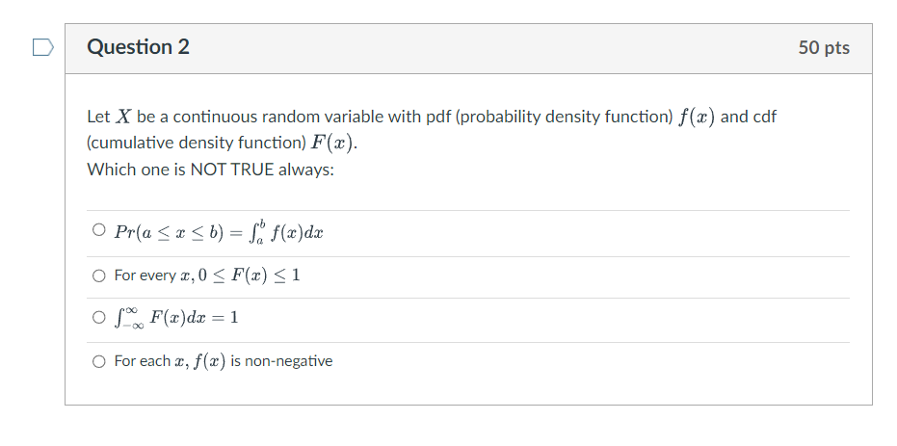This screenshot has height=446, width=897.
Task: Choose the 0 ≤ F(x) ≤ 1 radio option
Action: pos(99,275)
